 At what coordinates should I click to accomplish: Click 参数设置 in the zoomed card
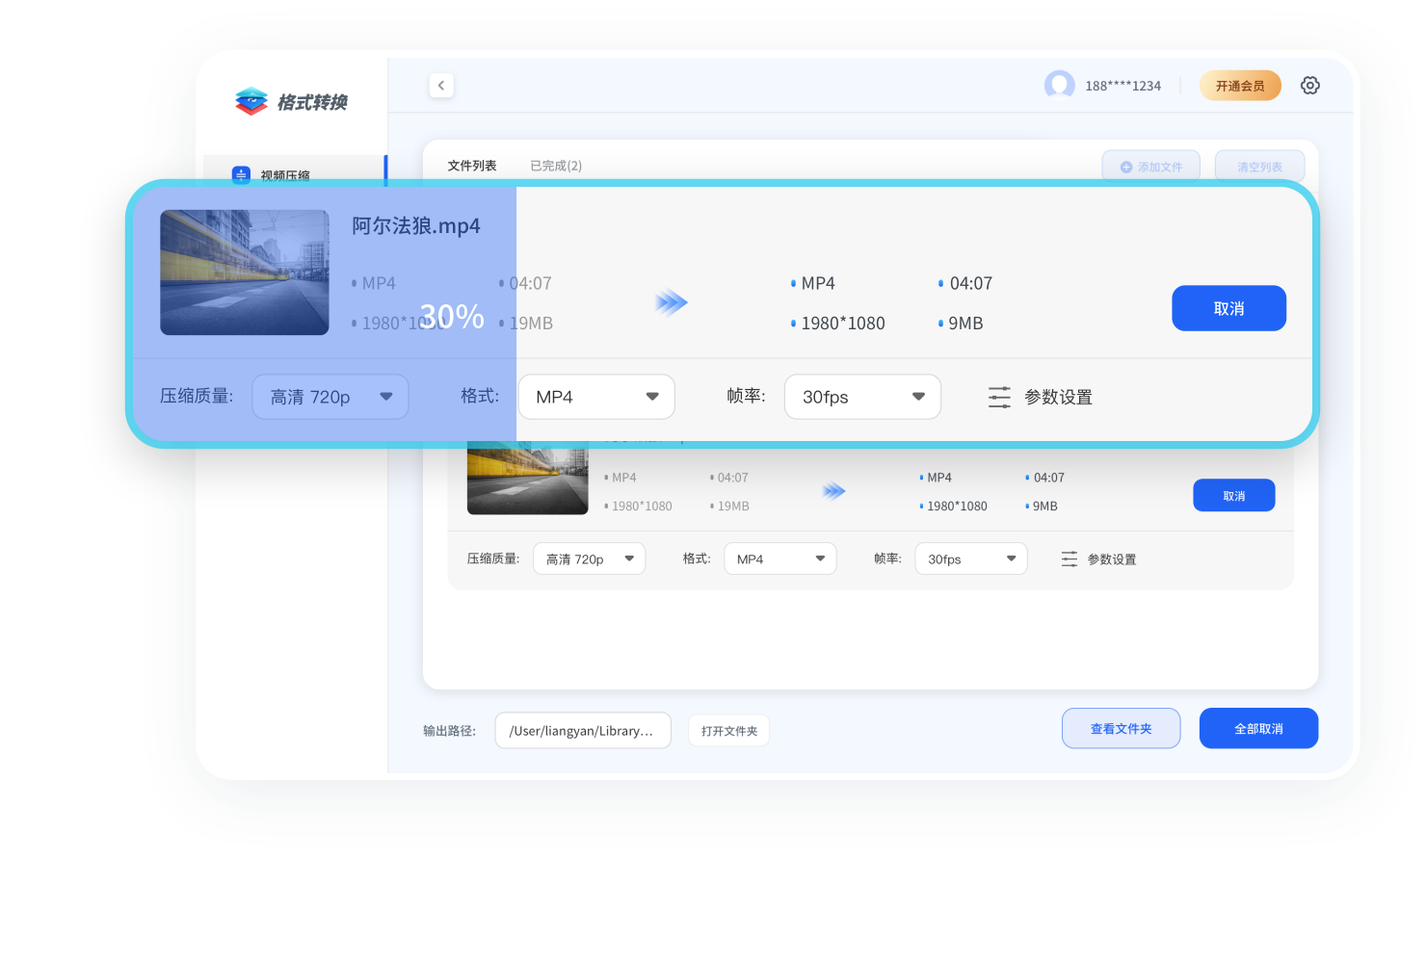1058,397
